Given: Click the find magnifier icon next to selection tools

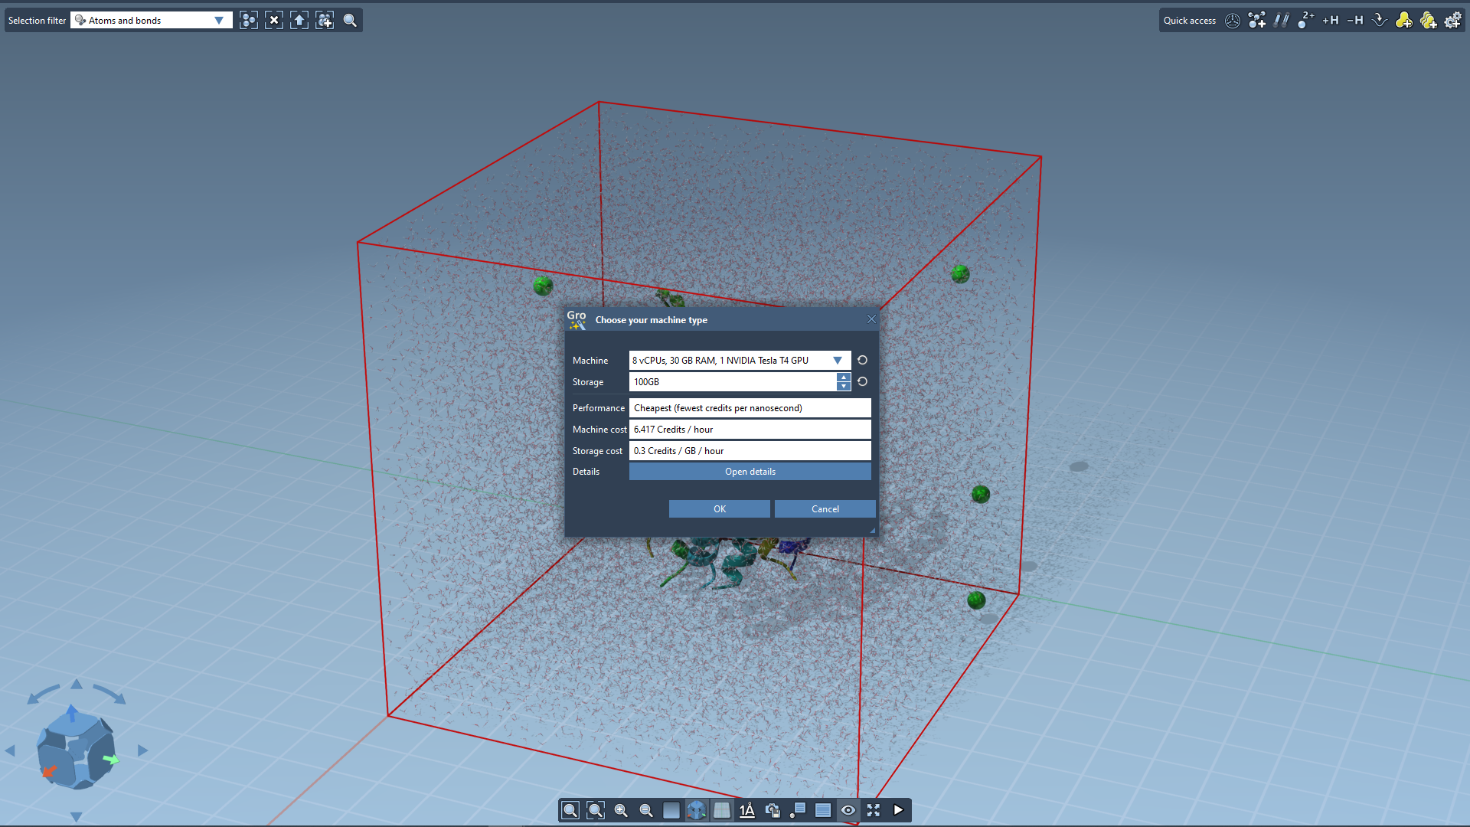Looking at the screenshot, I should (350, 21).
